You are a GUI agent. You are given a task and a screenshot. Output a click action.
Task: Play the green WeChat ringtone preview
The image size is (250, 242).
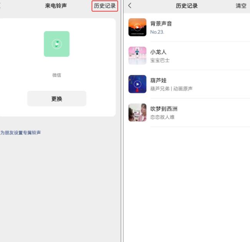click(56, 44)
